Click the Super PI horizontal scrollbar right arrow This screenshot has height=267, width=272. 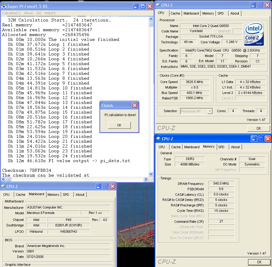click(146, 179)
